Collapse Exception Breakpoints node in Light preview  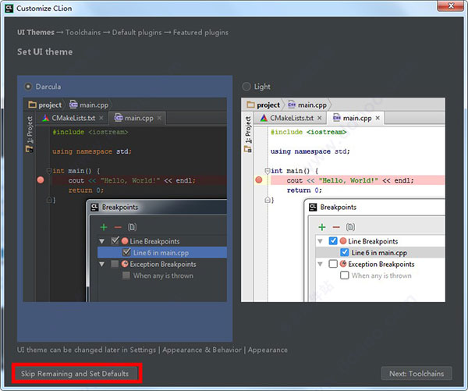[321, 264]
